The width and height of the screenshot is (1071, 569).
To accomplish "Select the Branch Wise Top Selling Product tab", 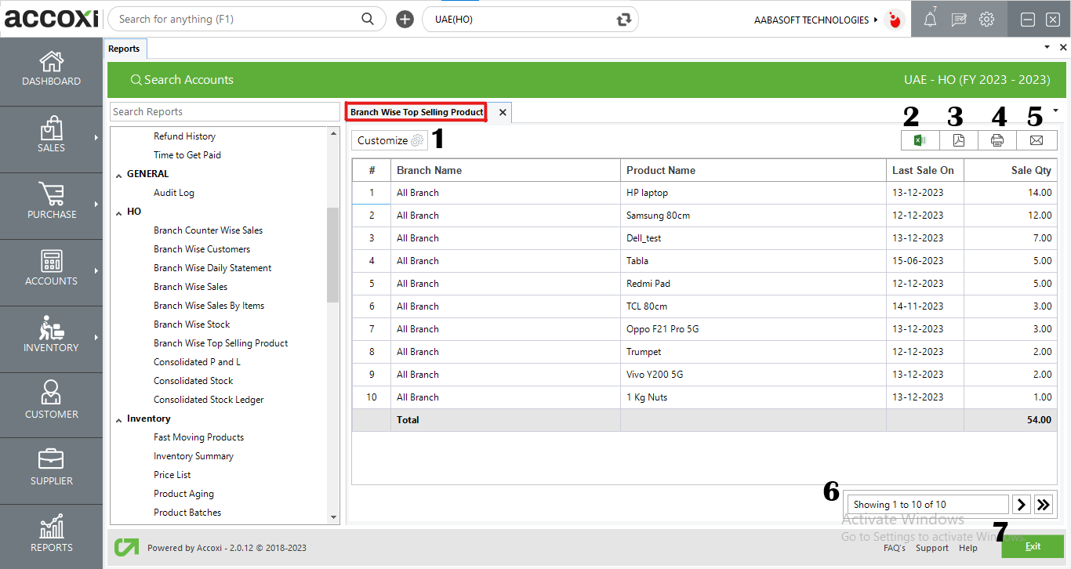I will tap(416, 112).
